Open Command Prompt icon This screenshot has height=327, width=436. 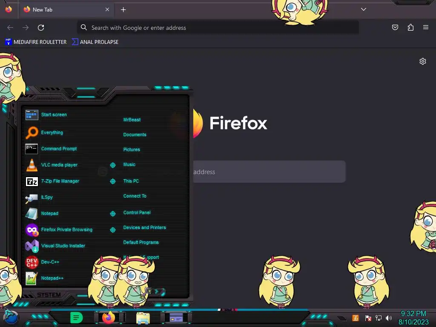tap(32, 149)
